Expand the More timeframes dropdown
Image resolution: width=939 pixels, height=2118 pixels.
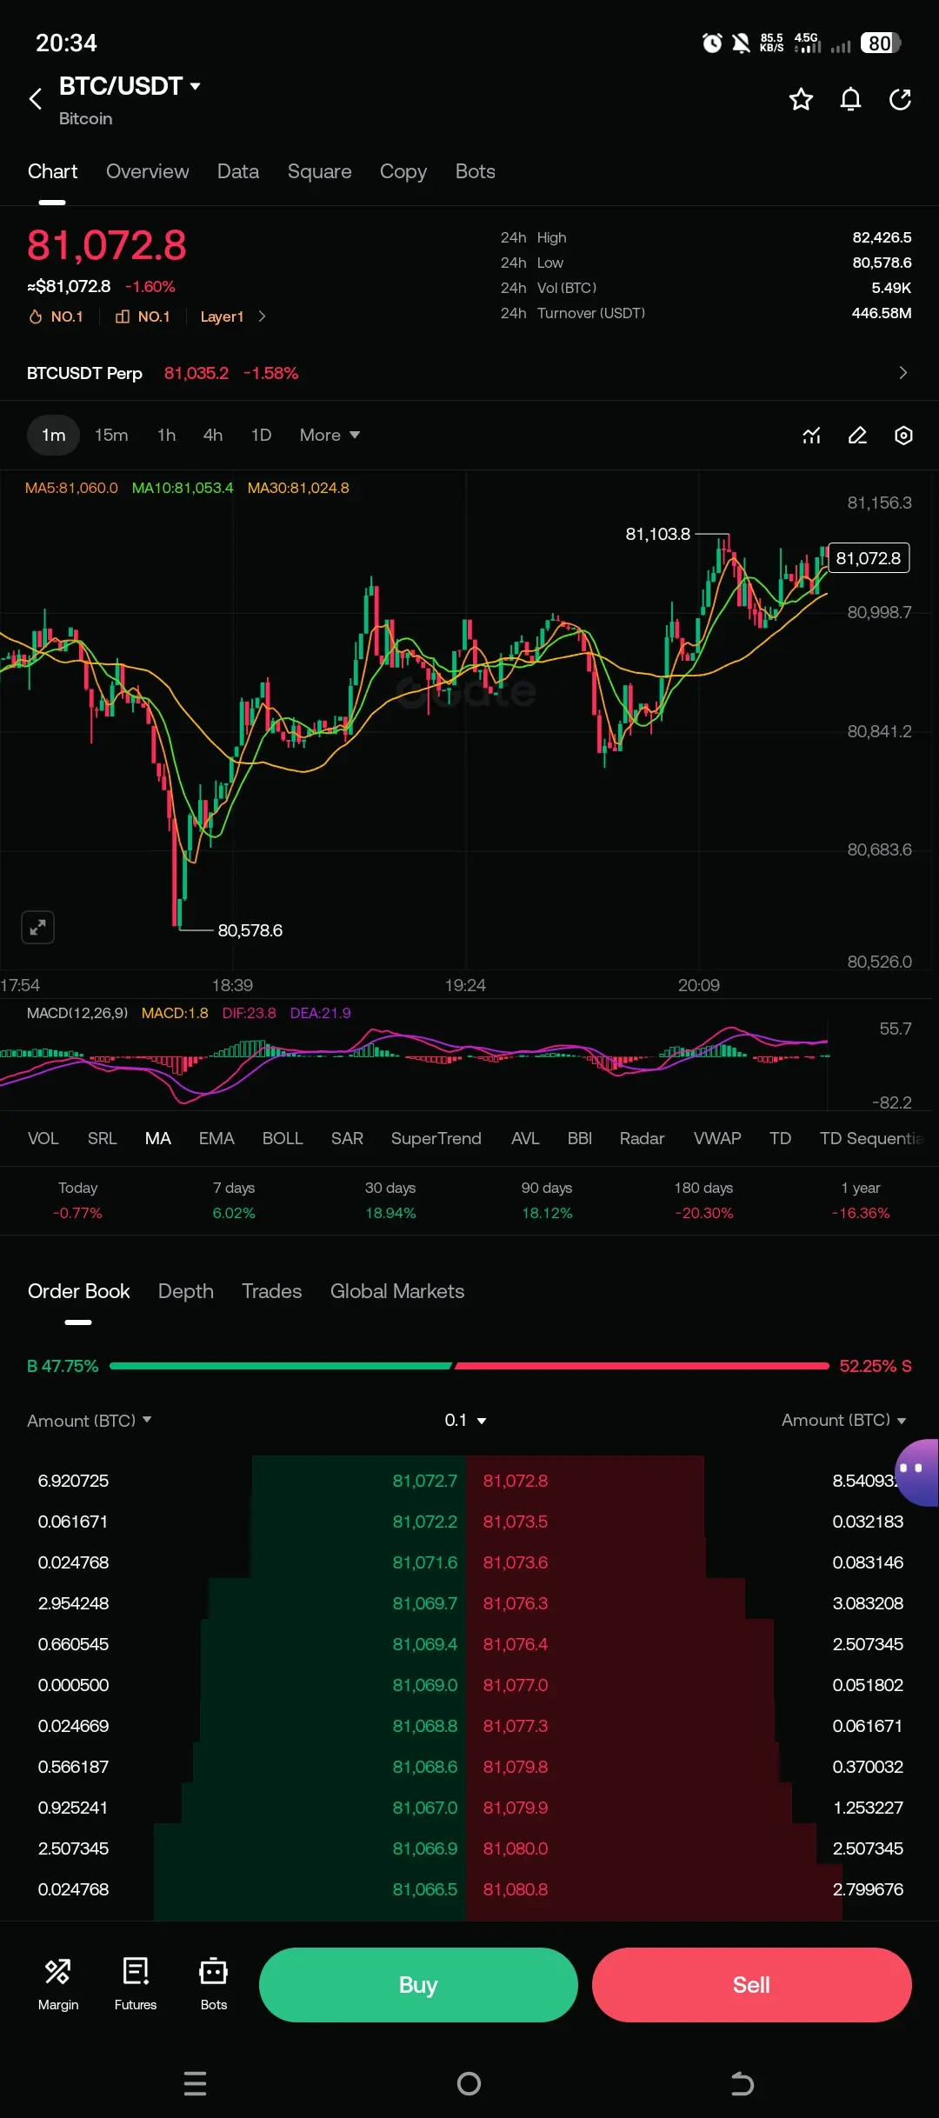(x=330, y=435)
